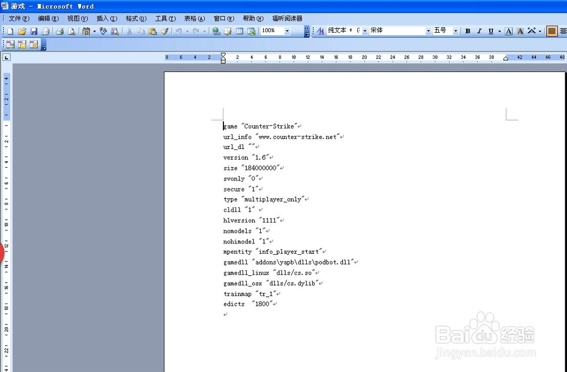
Task: Open the Research pane with the books icon
Action: pos(115,31)
